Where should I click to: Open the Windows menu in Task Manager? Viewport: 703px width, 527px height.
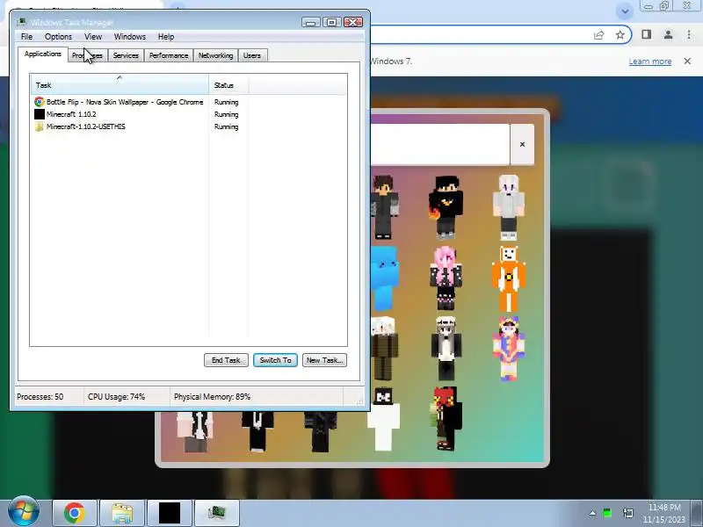pos(129,37)
